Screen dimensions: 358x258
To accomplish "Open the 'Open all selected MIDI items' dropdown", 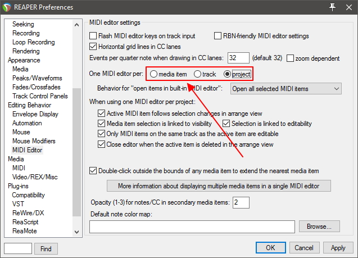I will [286, 89].
